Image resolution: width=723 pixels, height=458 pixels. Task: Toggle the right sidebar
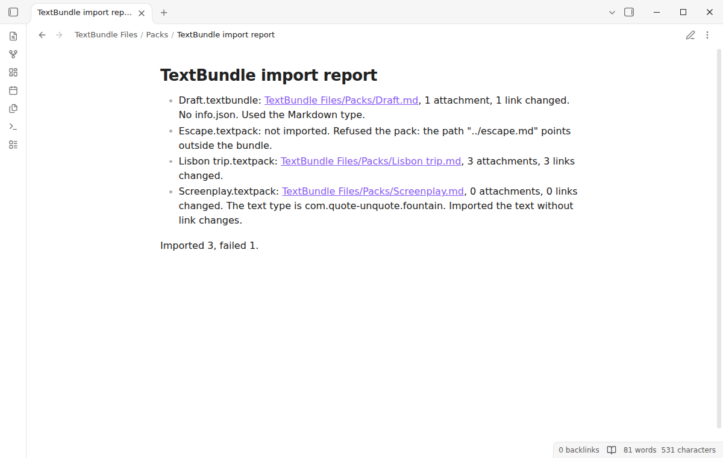(629, 12)
